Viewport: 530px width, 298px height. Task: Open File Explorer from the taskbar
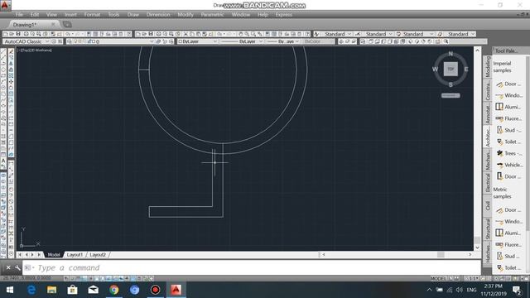pyautogui.click(x=51, y=290)
